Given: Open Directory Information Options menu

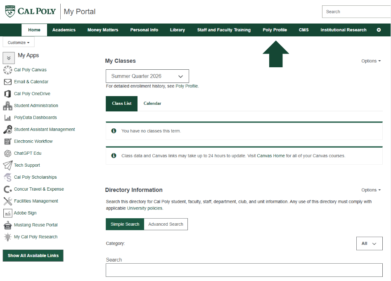Looking at the screenshot, I should [371, 190].
